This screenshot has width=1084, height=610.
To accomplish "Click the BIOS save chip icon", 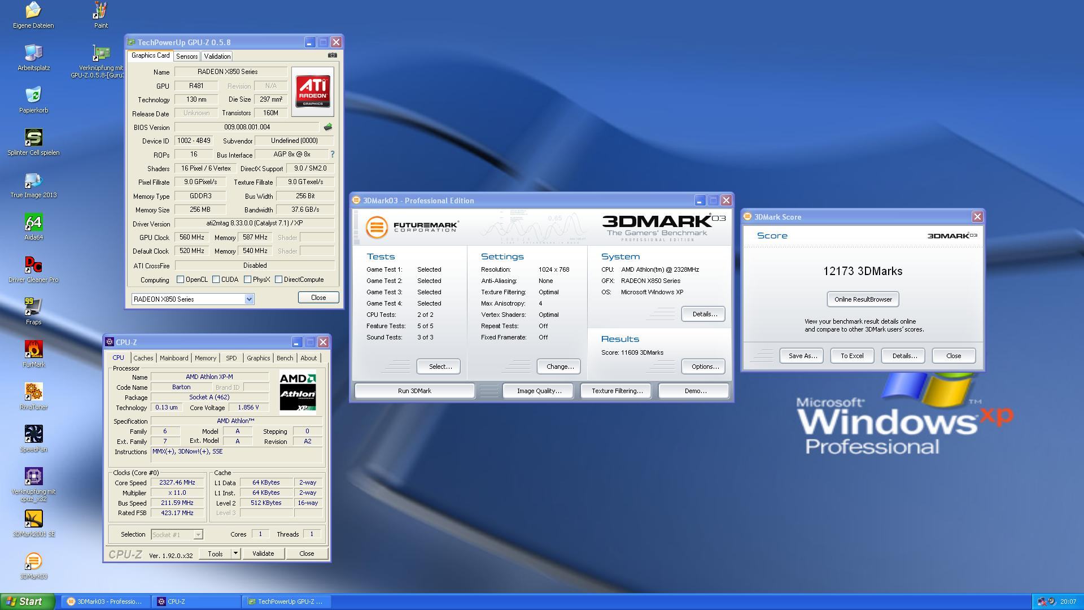I will pos(328,127).
